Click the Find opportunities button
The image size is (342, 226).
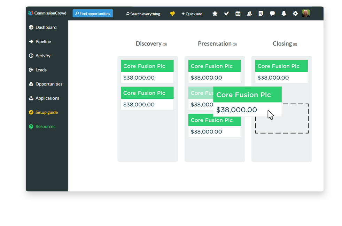pos(93,14)
